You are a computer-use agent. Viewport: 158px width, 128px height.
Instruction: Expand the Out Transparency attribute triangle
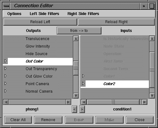point(6,69)
